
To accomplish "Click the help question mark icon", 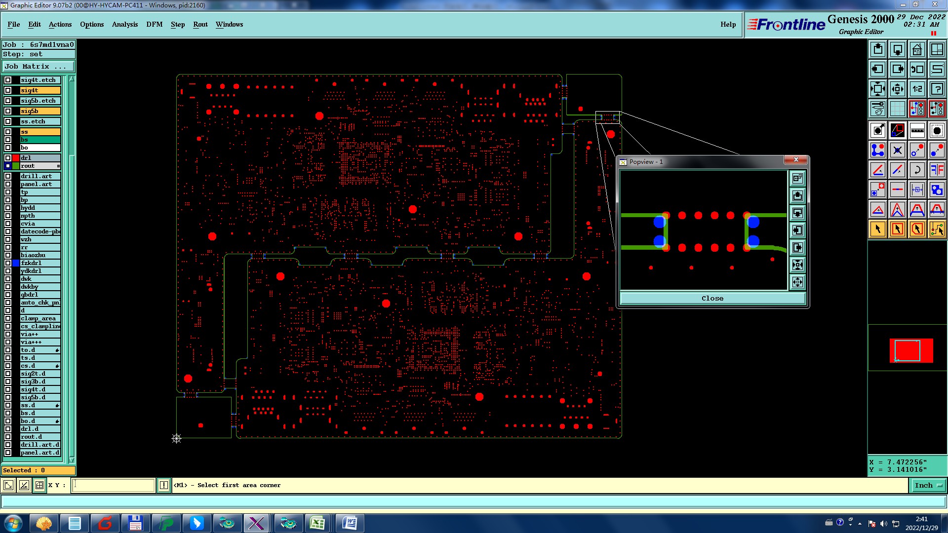I will (937, 89).
